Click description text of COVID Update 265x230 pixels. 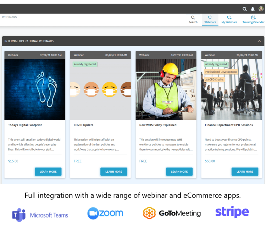96,144
